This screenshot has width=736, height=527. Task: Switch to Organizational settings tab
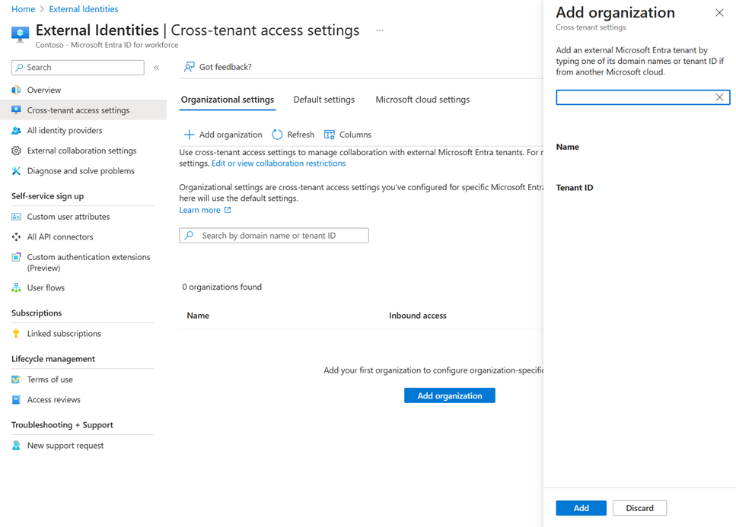pos(228,100)
